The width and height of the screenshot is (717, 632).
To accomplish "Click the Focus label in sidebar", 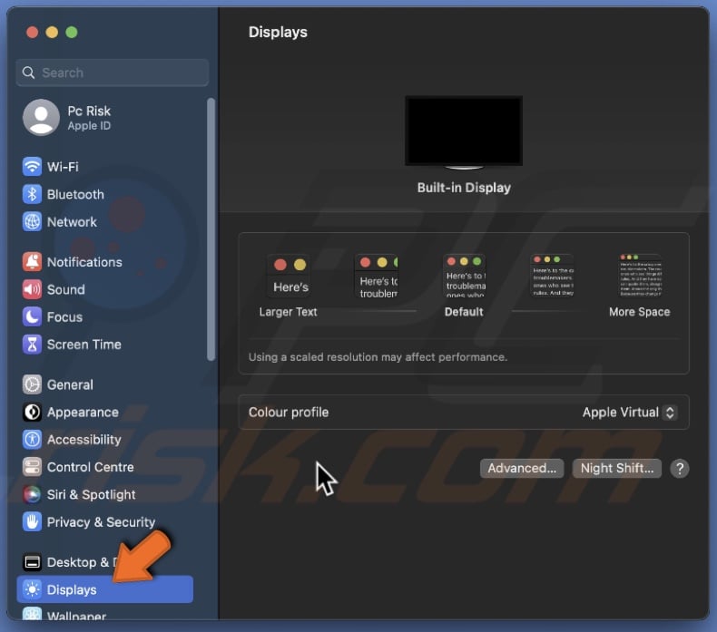I will (64, 316).
